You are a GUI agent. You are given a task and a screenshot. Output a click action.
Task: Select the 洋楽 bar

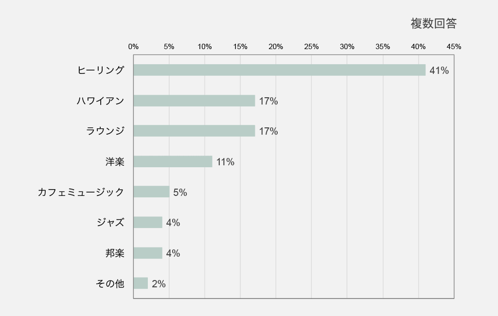(173, 161)
